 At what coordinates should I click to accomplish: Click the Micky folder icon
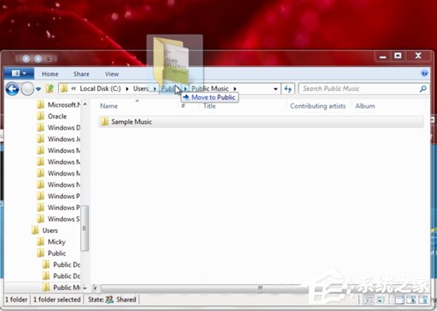(x=41, y=242)
